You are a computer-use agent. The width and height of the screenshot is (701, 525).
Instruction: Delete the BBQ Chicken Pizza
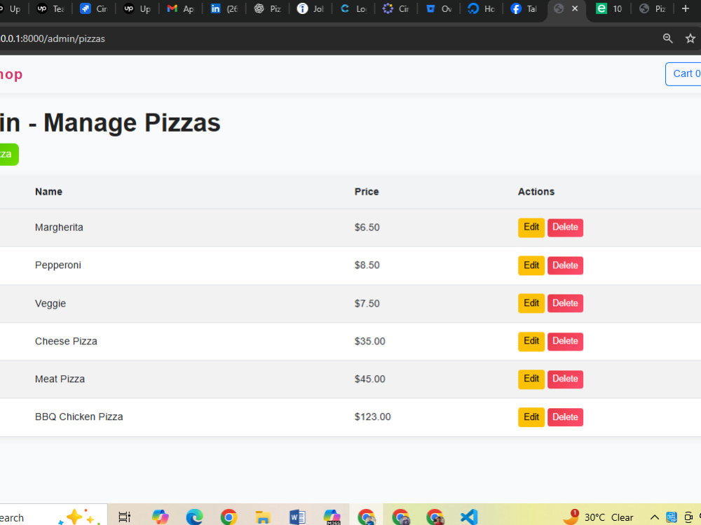565,417
